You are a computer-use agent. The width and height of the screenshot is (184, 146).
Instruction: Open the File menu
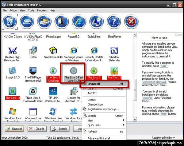click(x=5, y=10)
